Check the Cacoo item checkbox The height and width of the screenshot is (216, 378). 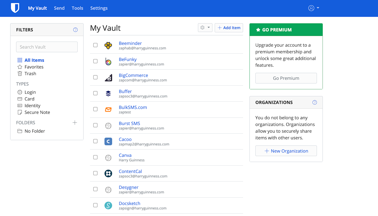point(95,141)
